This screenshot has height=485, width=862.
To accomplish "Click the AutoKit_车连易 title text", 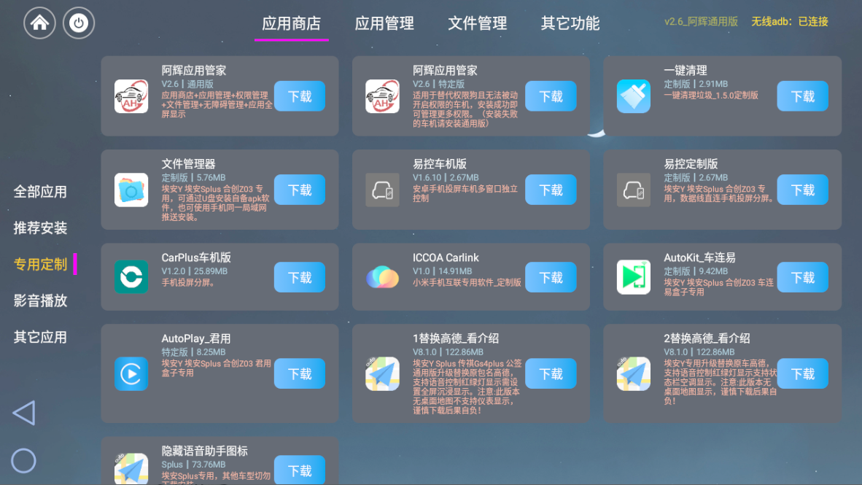I will 699,257.
